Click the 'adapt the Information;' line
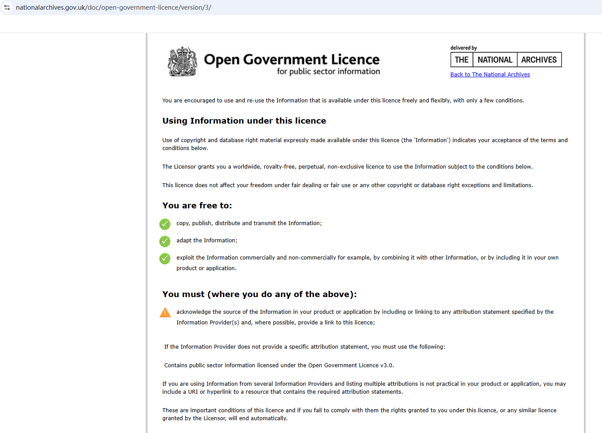The height and width of the screenshot is (433, 602). coord(207,241)
